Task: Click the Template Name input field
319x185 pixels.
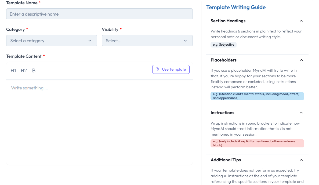Action: point(99,14)
